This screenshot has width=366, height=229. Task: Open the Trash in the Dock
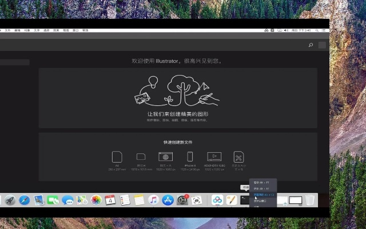[x=309, y=200]
